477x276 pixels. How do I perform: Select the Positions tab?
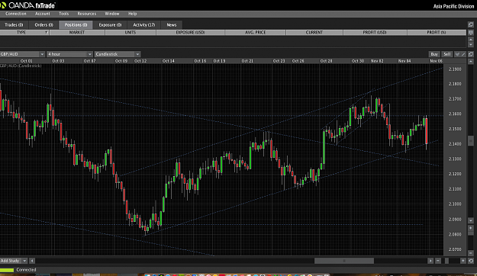[76, 25]
